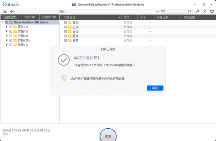Open help question mark icon
216x141 pixels.
(x=205, y=11)
